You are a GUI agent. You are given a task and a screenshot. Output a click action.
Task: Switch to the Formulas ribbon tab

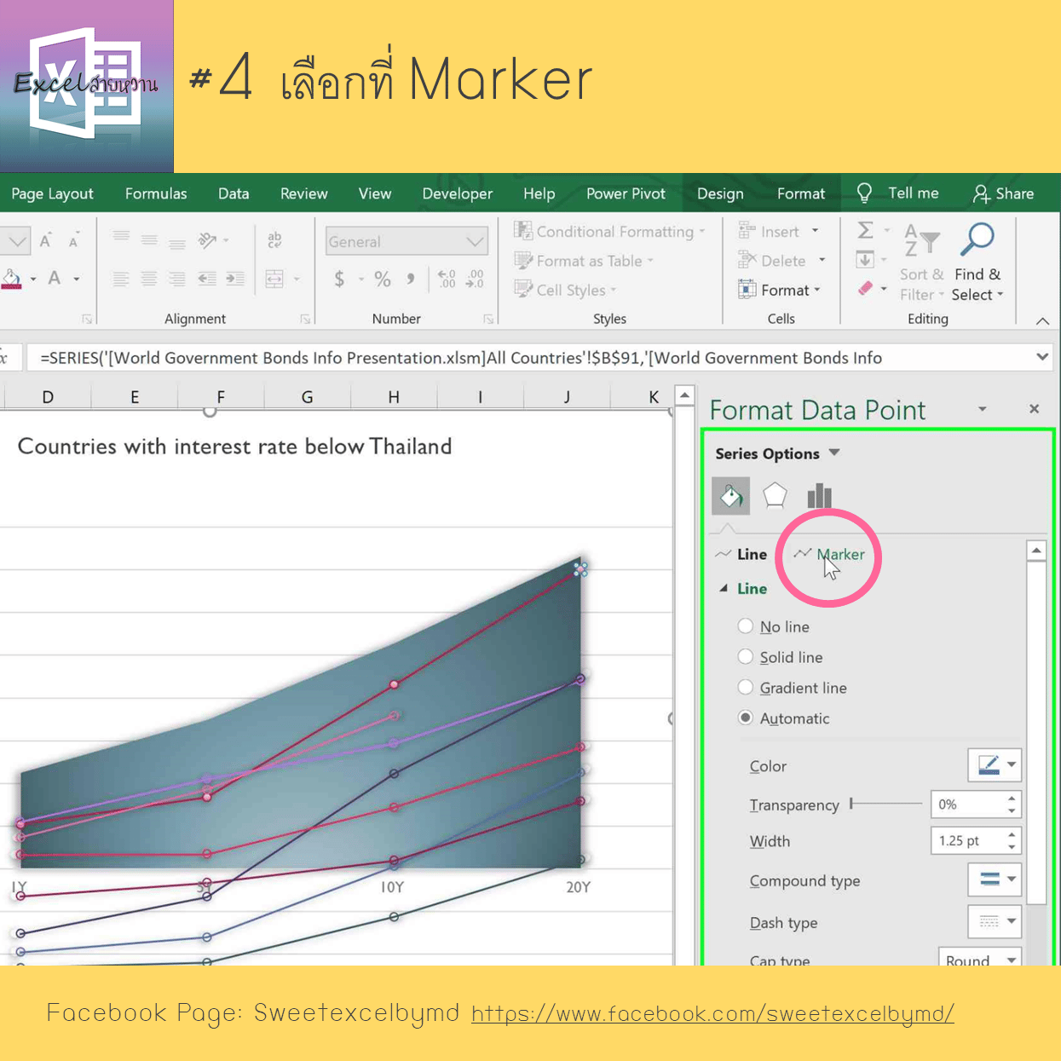156,193
